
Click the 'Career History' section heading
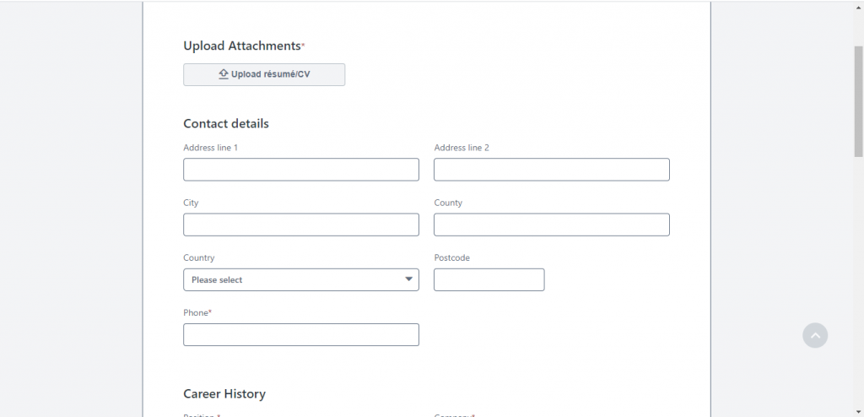(x=224, y=393)
